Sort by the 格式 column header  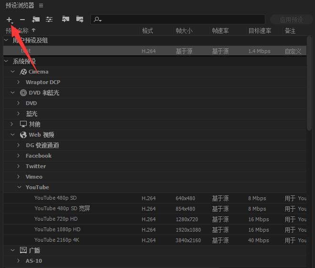(147, 31)
